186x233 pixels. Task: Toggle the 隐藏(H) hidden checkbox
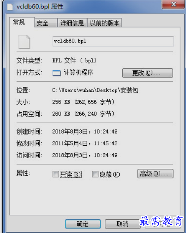pos(95,174)
